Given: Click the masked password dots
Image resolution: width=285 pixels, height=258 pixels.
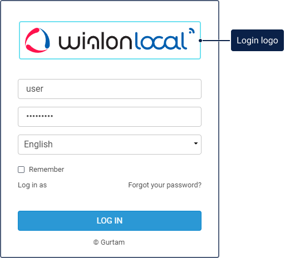Looking at the screenshot, I should coord(40,116).
